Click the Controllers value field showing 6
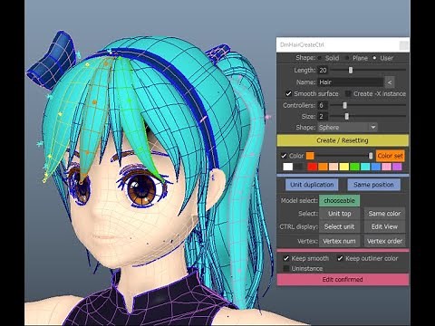This screenshot has height=326, width=435. (x=323, y=105)
